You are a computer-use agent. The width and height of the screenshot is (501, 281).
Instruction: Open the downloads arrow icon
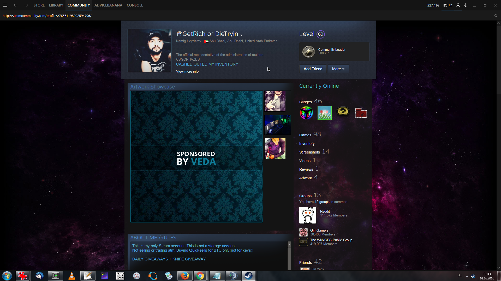point(466,5)
